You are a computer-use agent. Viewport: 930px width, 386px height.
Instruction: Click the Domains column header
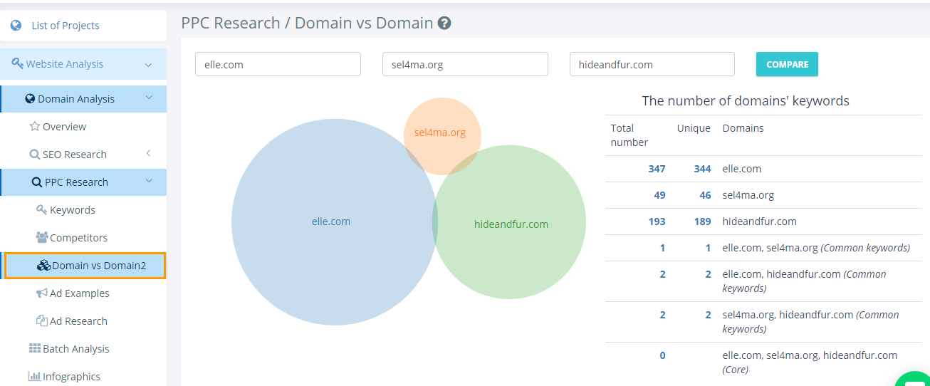click(x=743, y=129)
